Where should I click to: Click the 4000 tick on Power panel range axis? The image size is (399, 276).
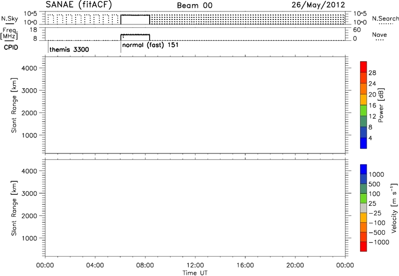[x=29, y=68]
